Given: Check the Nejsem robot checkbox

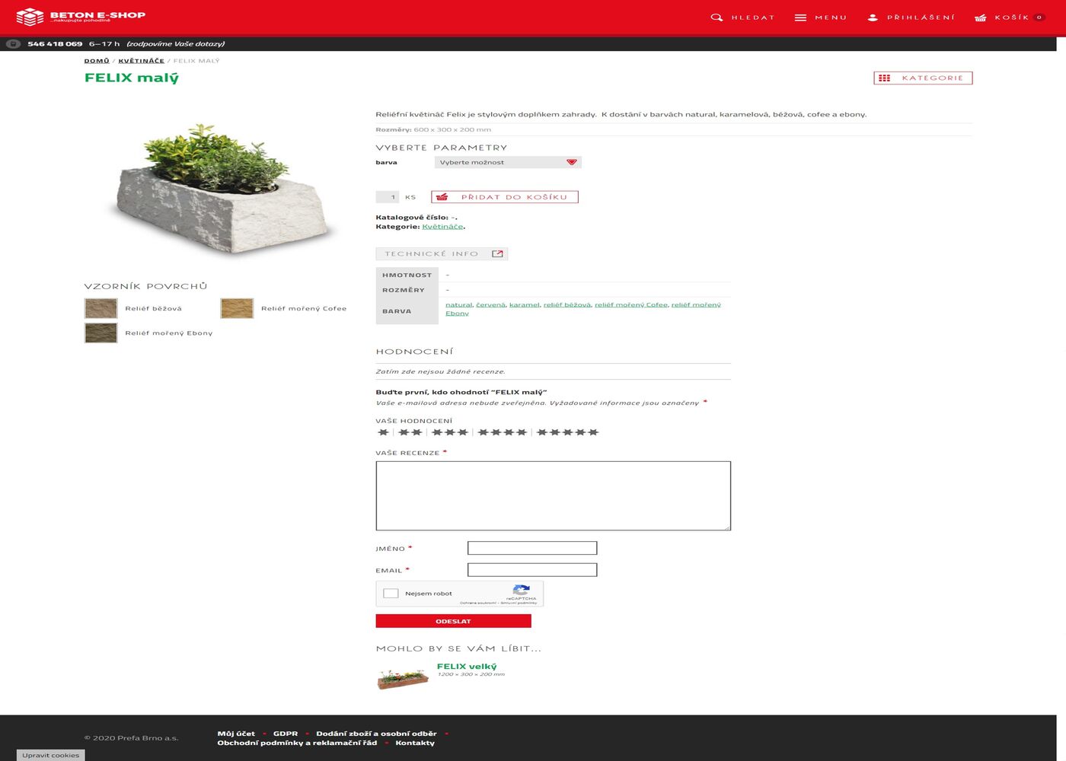Looking at the screenshot, I should (391, 594).
